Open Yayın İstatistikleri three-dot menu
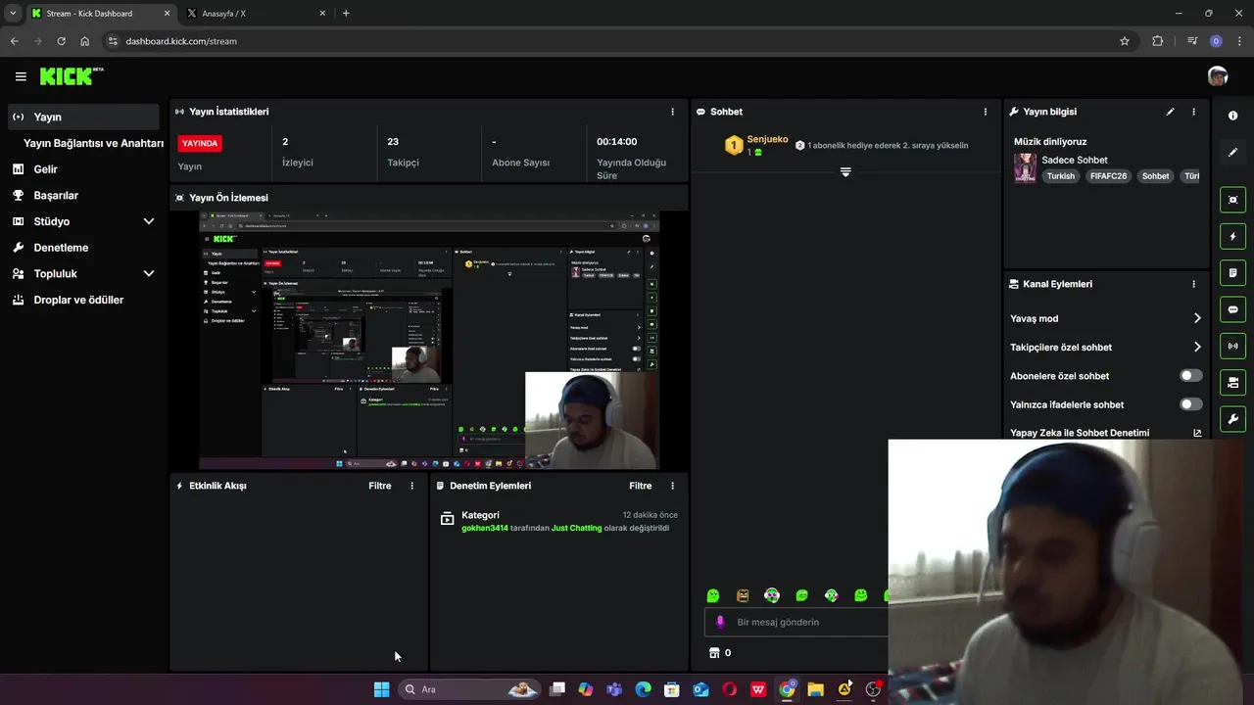 click(672, 112)
